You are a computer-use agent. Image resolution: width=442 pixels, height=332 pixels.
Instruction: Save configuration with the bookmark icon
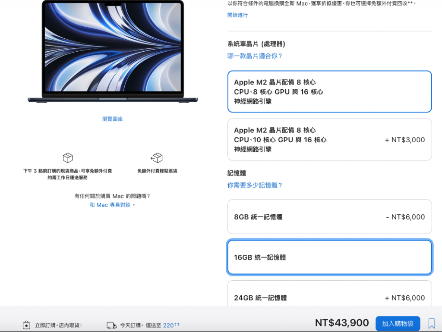tap(432, 323)
